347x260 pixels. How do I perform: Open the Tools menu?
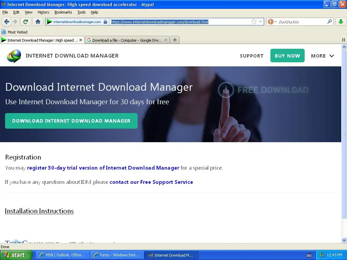coord(81,12)
